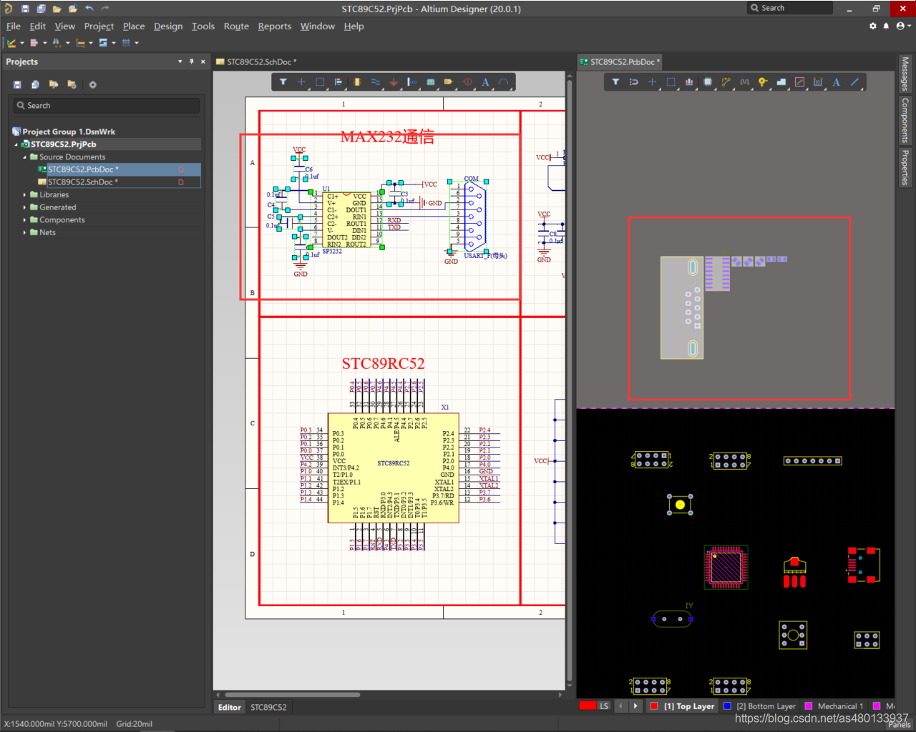Select the schematic filter funnel tool

pos(283,82)
